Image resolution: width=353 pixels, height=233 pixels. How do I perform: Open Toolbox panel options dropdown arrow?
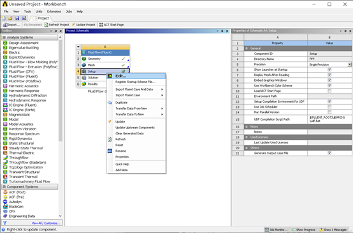coord(51,31)
